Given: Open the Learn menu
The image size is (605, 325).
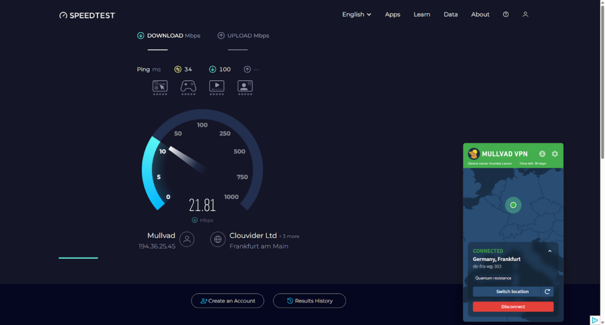Looking at the screenshot, I should [422, 14].
